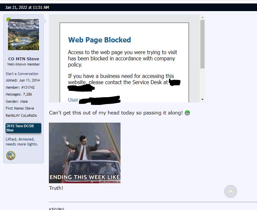The height and width of the screenshot is (210, 257).
Task: Click the embedded frame's scroll-down arrow
Action: 202,99
